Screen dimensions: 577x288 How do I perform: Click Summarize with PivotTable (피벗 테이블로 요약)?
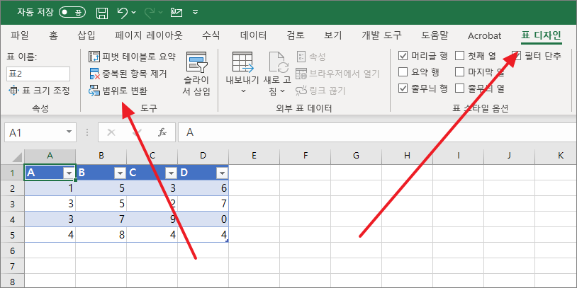click(131, 56)
